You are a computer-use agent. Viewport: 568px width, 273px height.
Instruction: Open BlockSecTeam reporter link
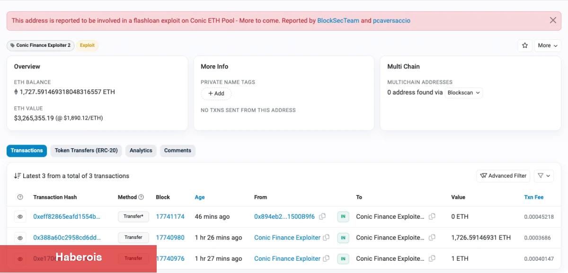(338, 21)
